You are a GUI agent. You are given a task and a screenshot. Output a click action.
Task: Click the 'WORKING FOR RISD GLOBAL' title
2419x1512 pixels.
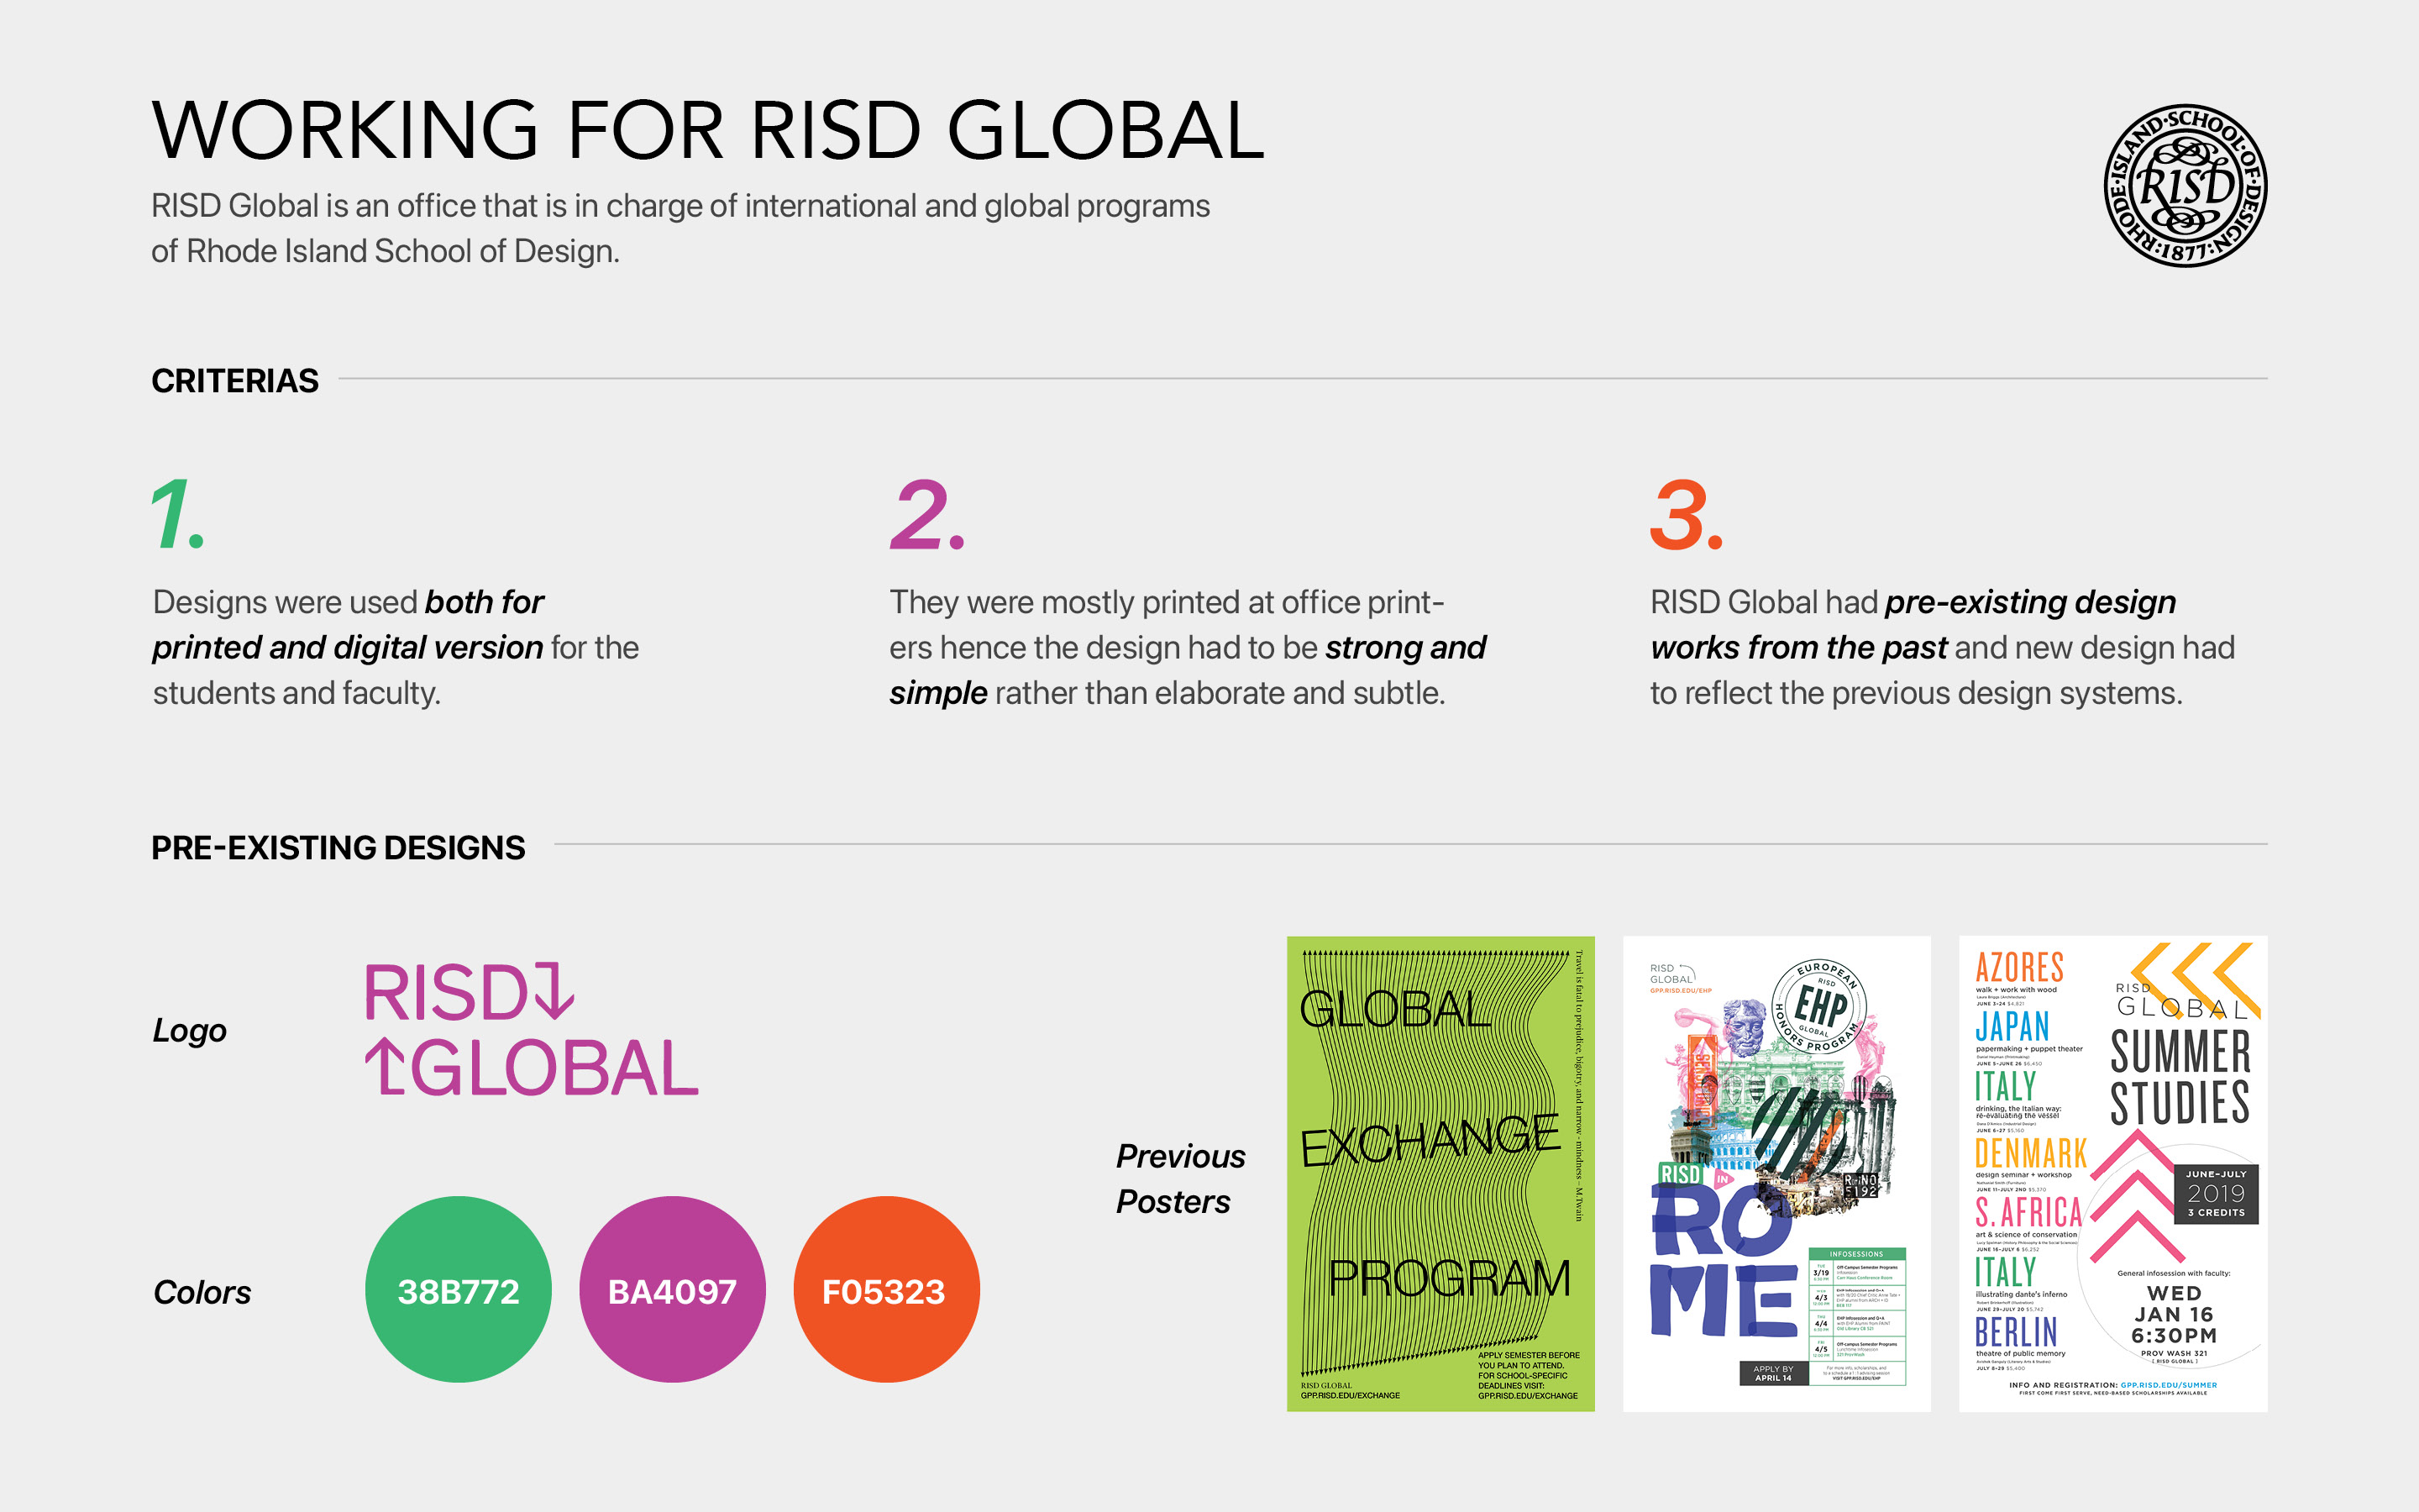click(x=708, y=130)
